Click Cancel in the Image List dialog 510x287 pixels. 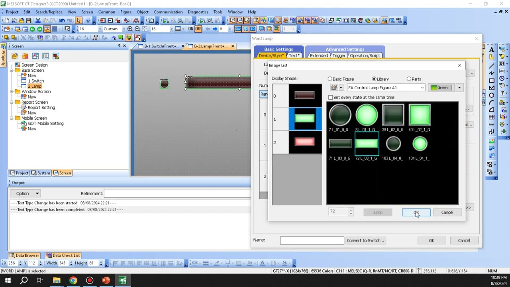tap(447, 212)
